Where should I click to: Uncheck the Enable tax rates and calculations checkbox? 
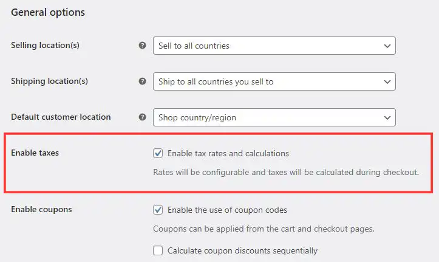pos(158,153)
